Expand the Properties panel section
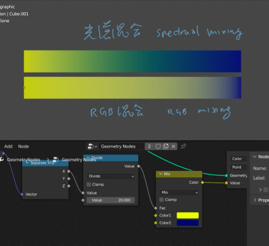Screen dimensions: 269x246 click(255, 200)
